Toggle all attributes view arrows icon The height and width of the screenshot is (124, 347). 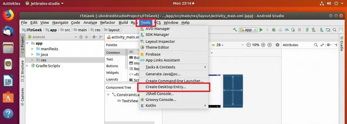pos(322,45)
